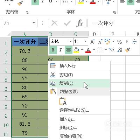Click cell containing 81.5
Screen dimensions: 140x140
pyautogui.click(x=25, y=124)
